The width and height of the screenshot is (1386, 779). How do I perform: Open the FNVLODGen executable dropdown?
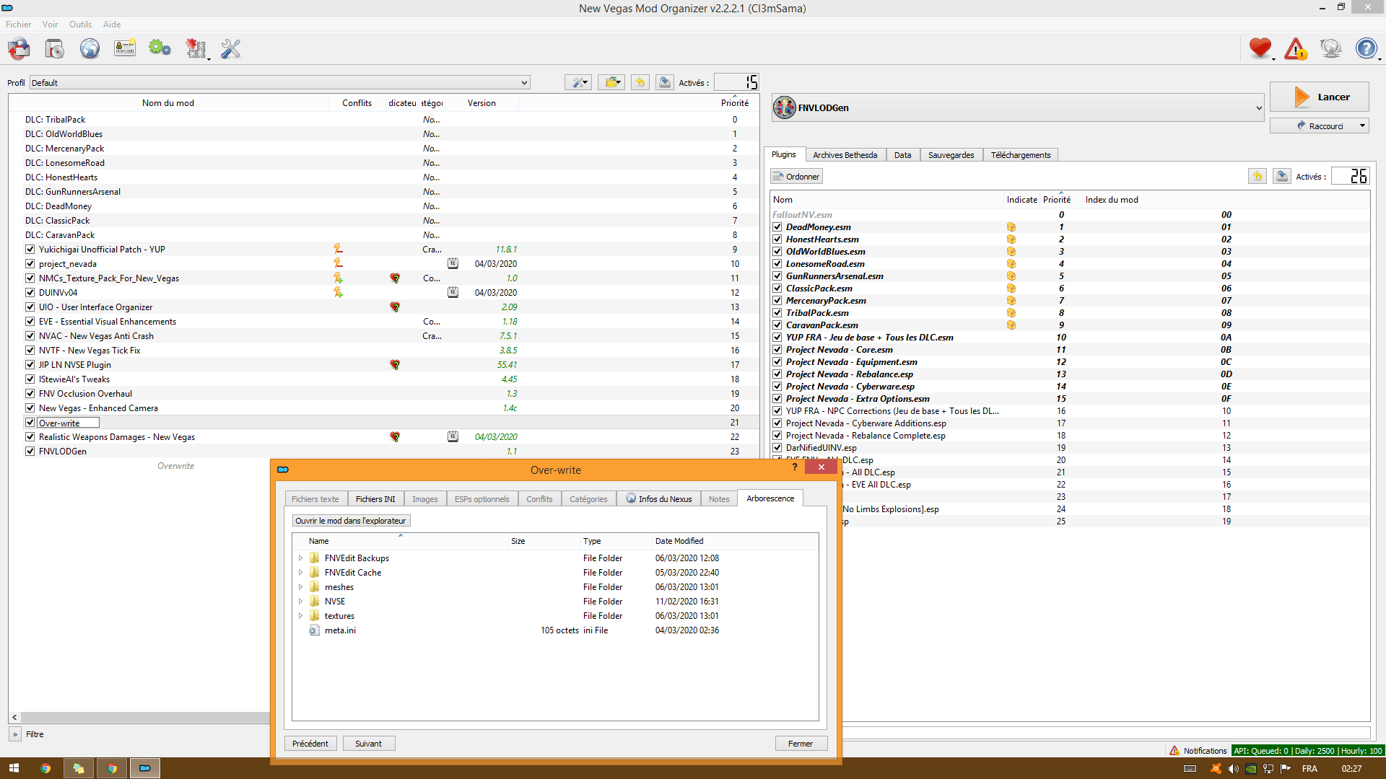pyautogui.click(x=1018, y=107)
